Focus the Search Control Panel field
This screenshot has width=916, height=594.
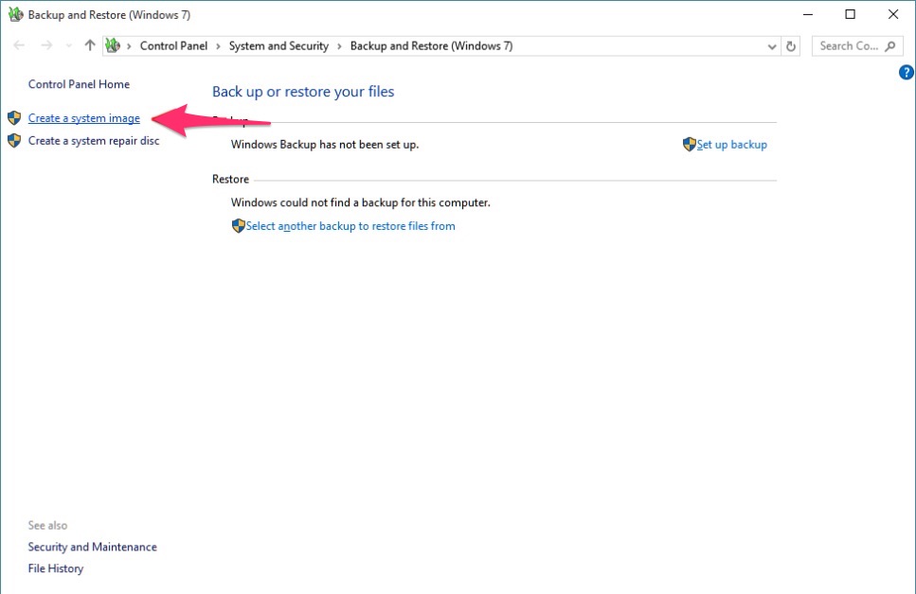[857, 46]
